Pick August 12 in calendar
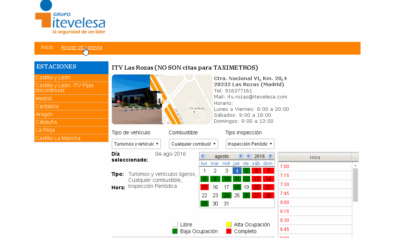Screen dimensions: 420x238 point(246,179)
